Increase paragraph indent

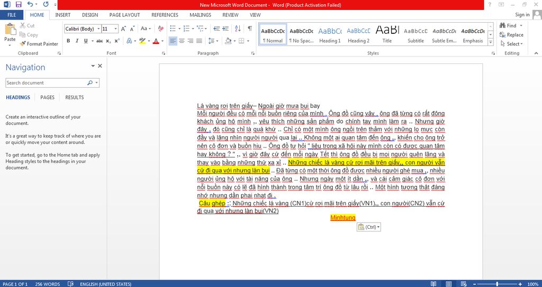pyautogui.click(x=225, y=29)
